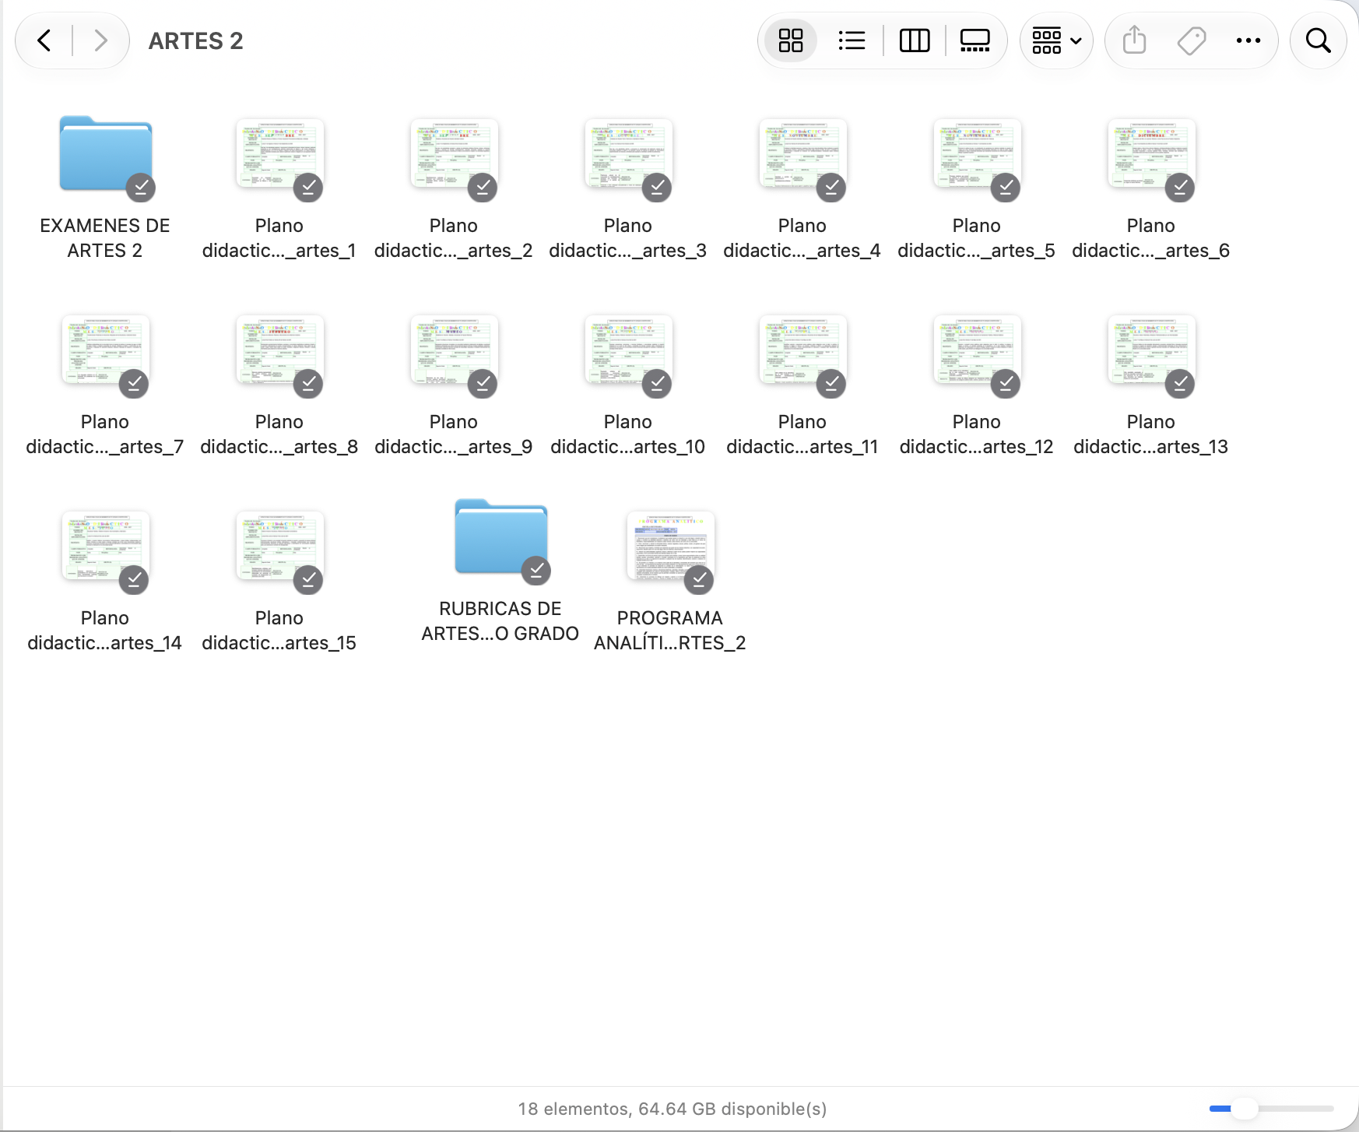
Task: Open the search magnifier
Action: tap(1318, 40)
